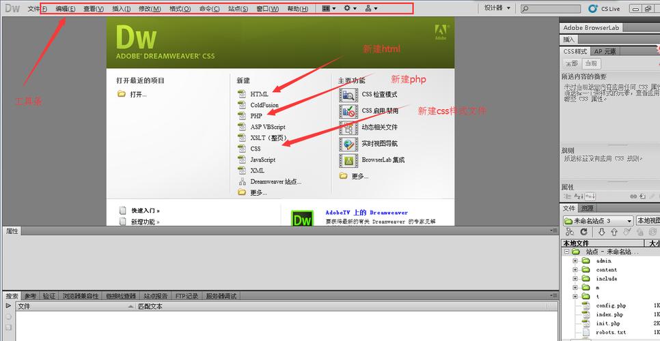Toggle the 当前 CSS mode button

591,64
